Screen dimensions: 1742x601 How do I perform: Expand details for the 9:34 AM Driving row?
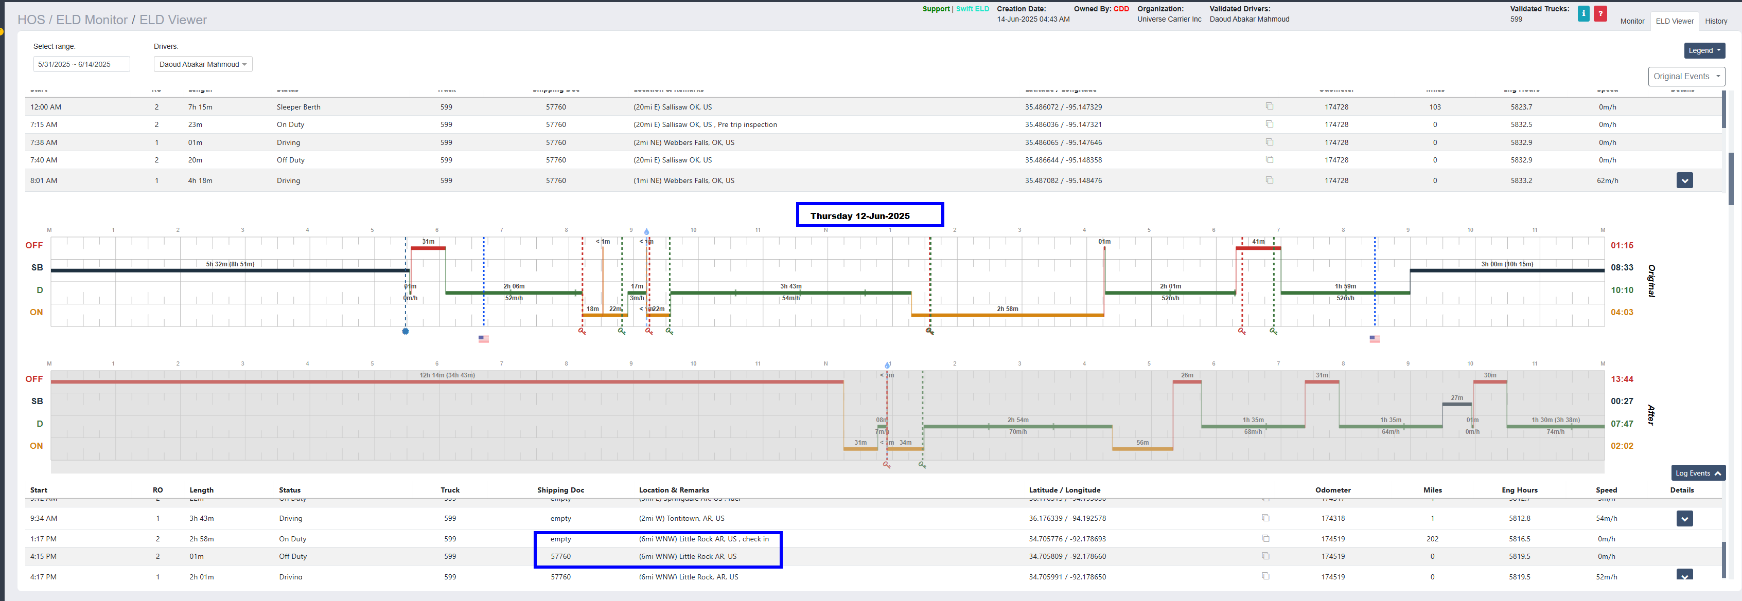(x=1684, y=519)
